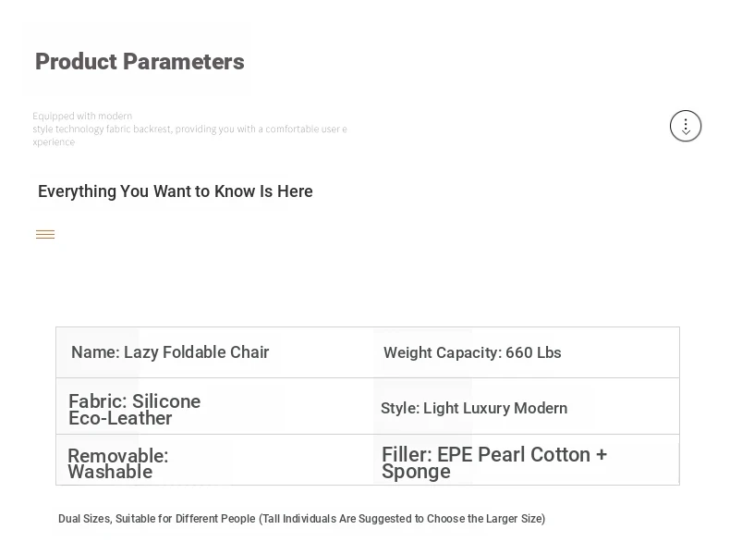730x542 pixels.
Task: Click the word 'Sponge' in filler cell
Action: tap(416, 472)
